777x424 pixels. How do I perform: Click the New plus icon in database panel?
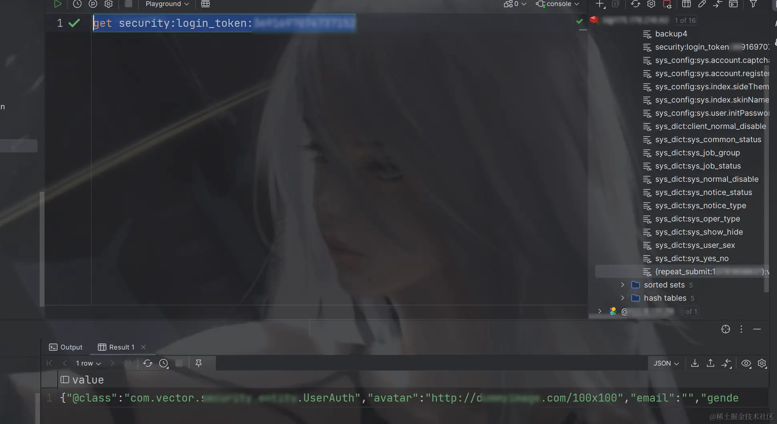[x=600, y=4]
